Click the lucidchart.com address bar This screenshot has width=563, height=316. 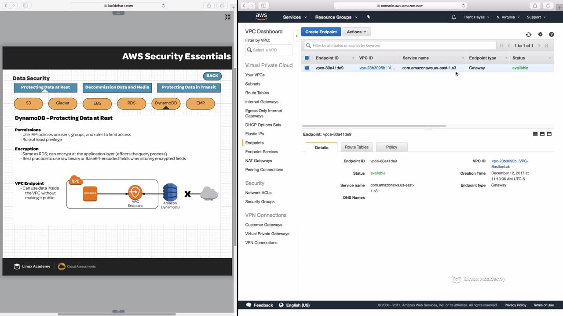click(117, 6)
